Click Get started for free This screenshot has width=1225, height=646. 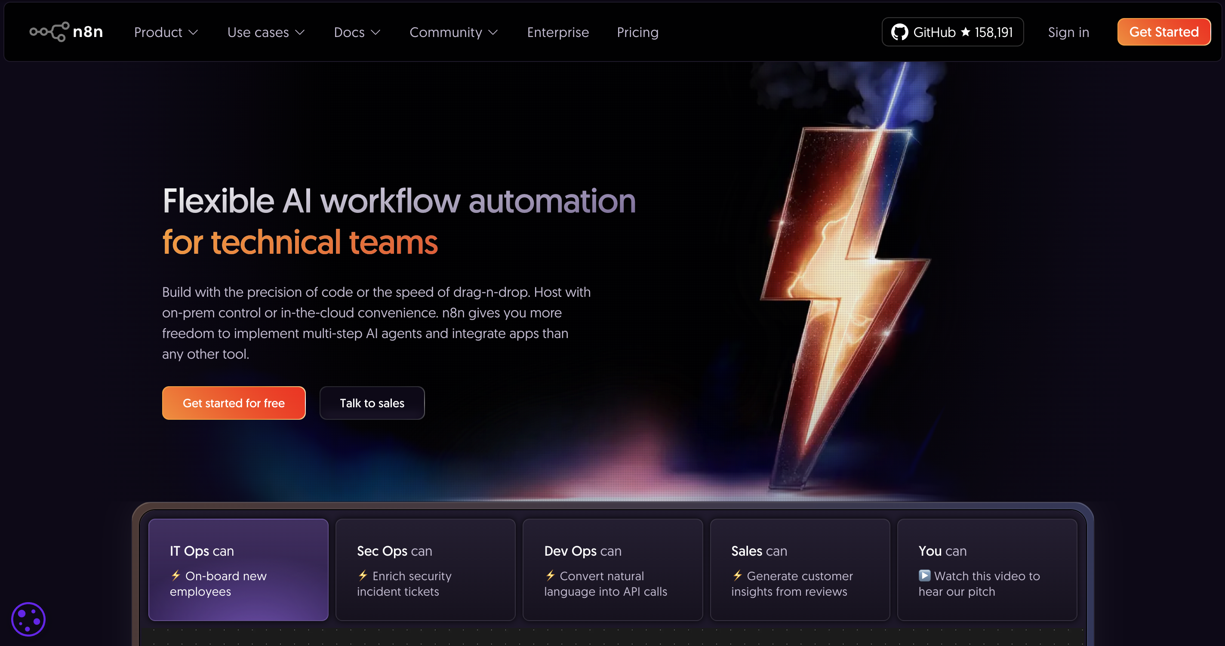pyautogui.click(x=234, y=403)
